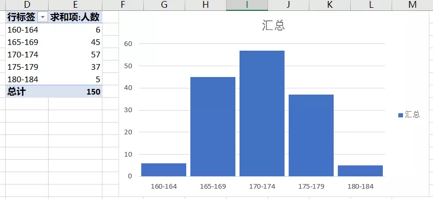433x199 pixels.
Task: Select the cell with value 37
Action: 75,67
